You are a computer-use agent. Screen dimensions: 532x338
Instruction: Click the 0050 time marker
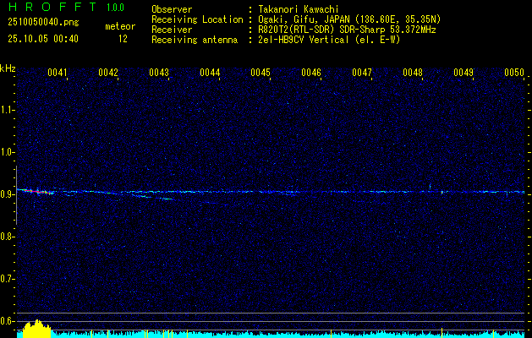[514, 73]
